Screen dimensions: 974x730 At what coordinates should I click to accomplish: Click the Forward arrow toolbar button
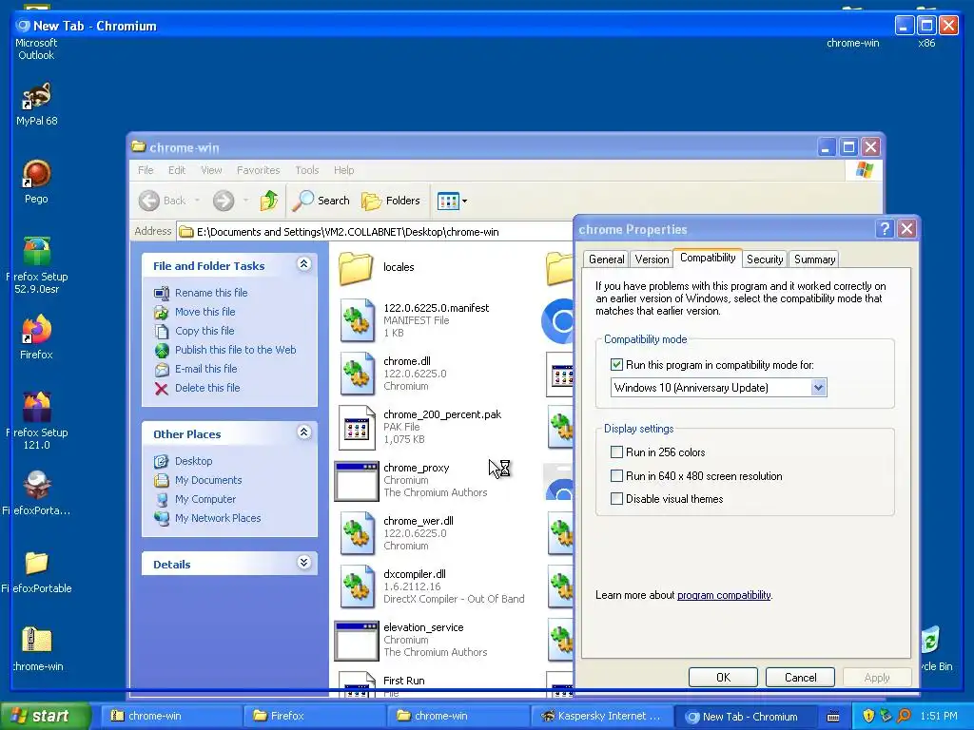[224, 201]
